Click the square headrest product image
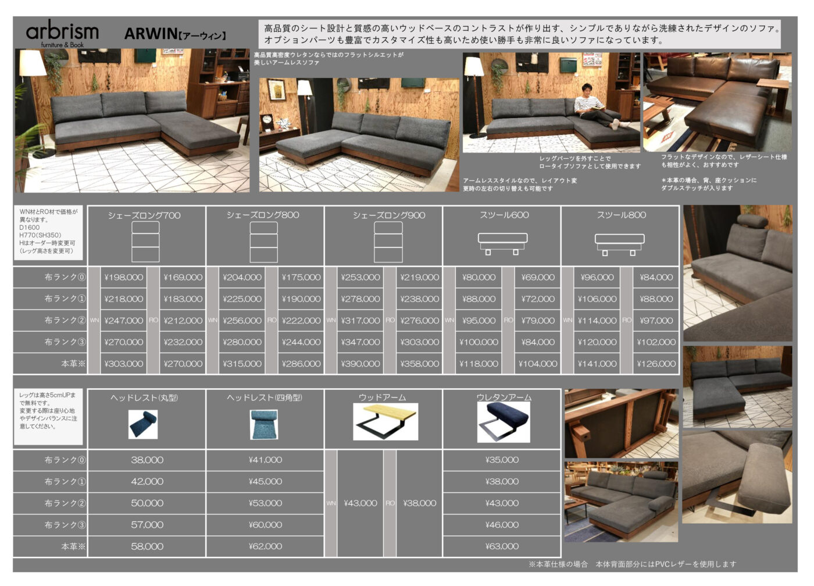814x586 pixels. coord(264,425)
